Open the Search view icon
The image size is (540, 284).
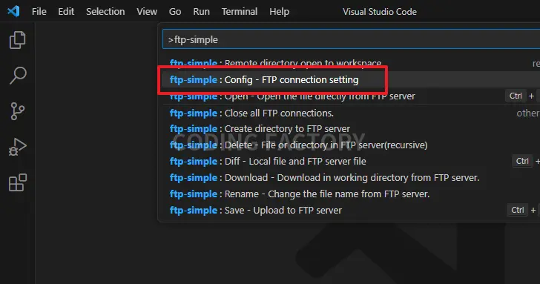(17, 76)
